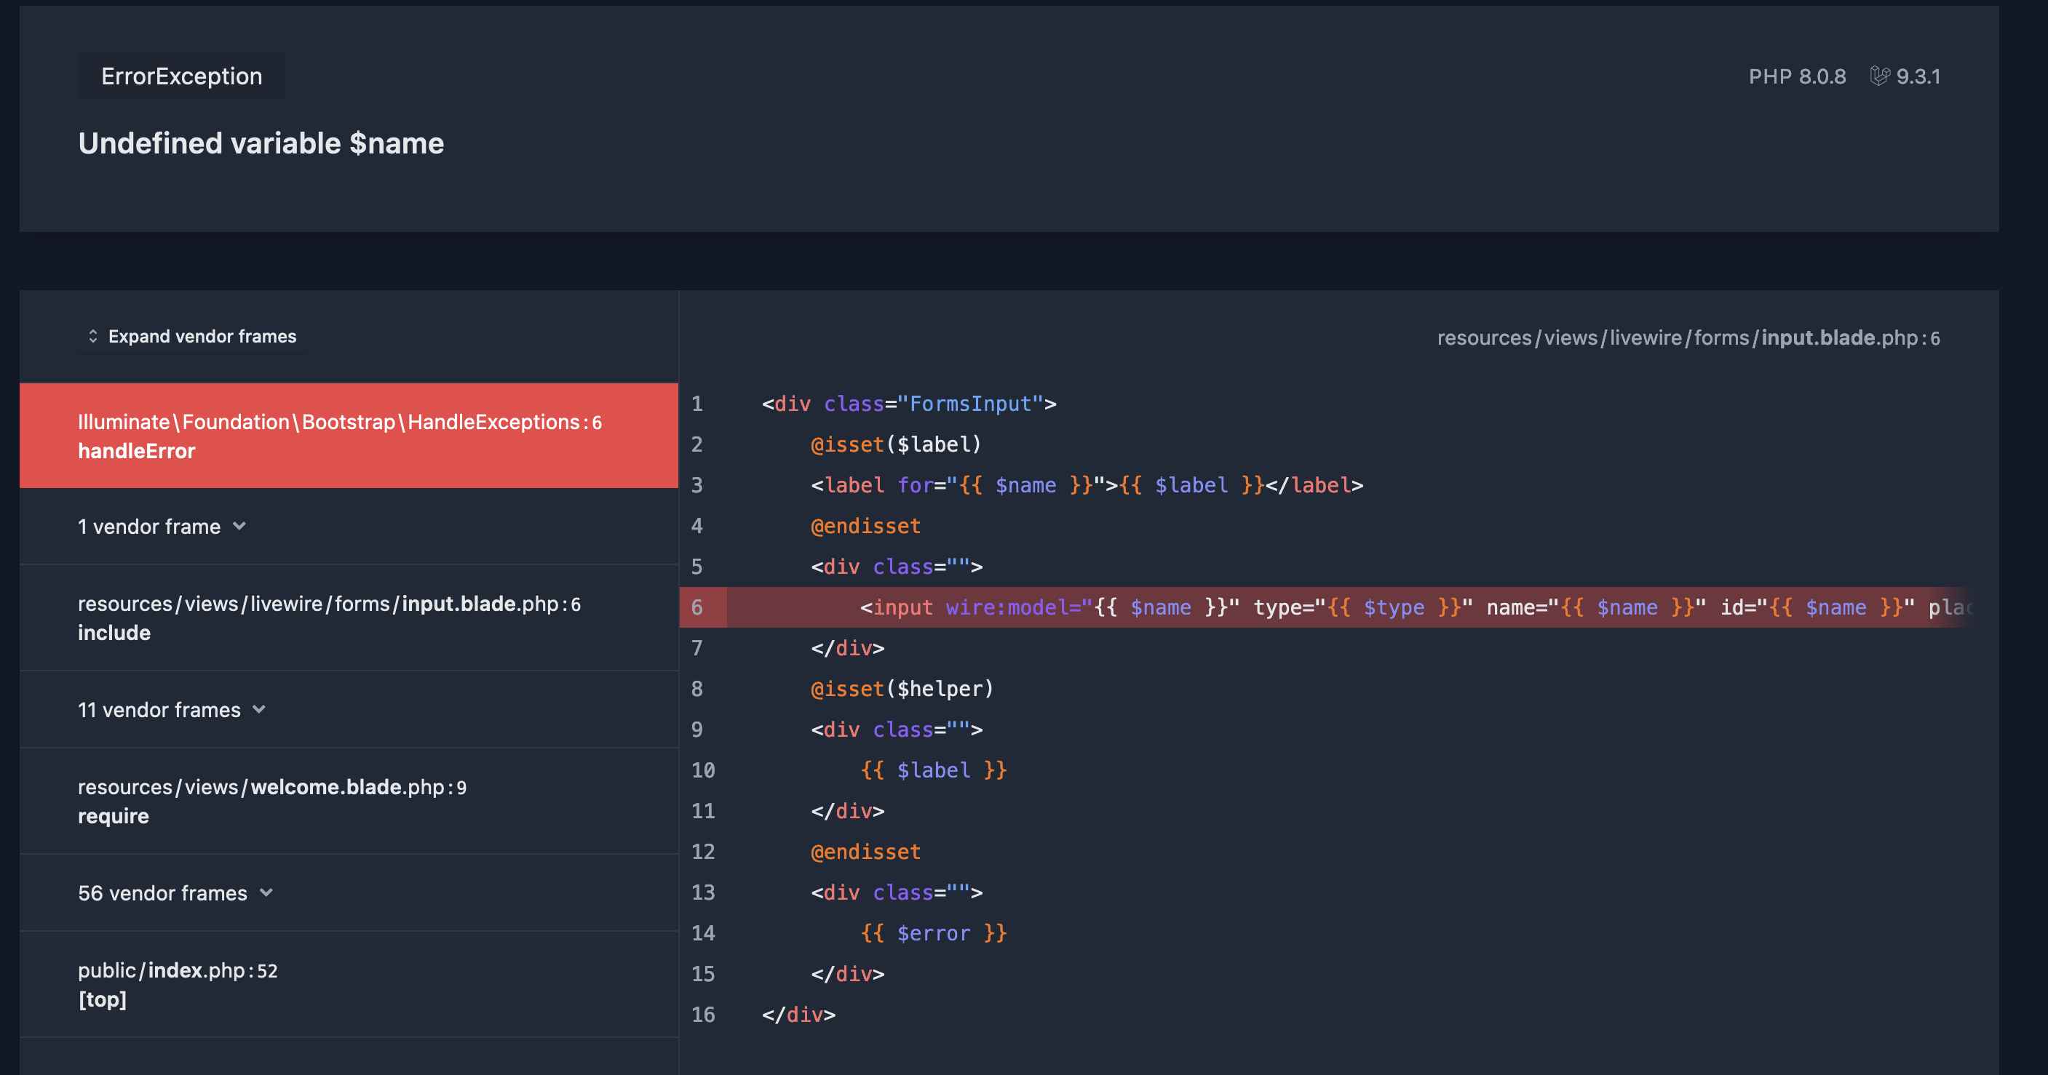The width and height of the screenshot is (2048, 1075).
Task: Click chevron next to 1 vendor frame
Action: pos(239,527)
